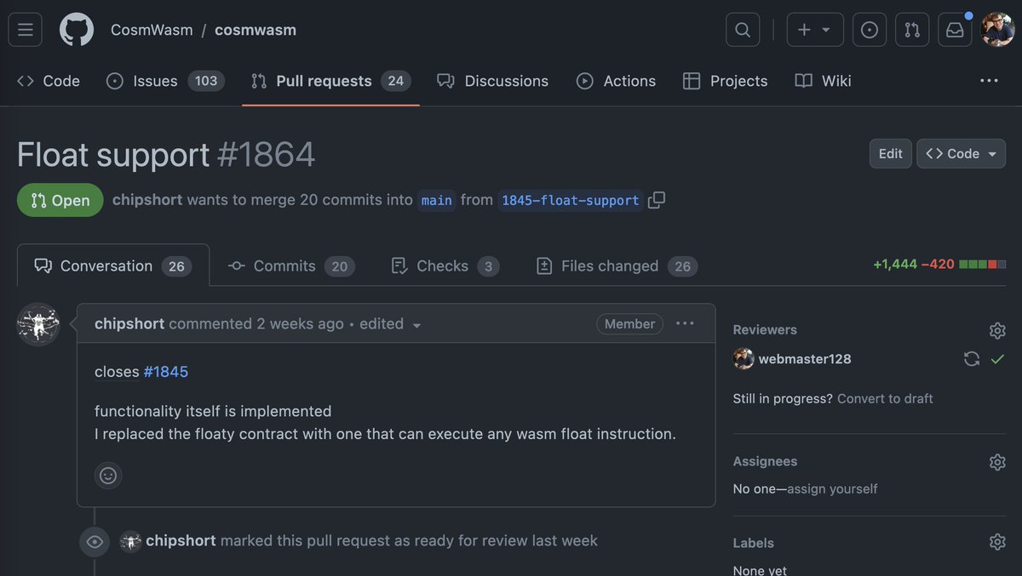Open the Labels settings gear
Image resolution: width=1022 pixels, height=576 pixels.
tap(997, 542)
